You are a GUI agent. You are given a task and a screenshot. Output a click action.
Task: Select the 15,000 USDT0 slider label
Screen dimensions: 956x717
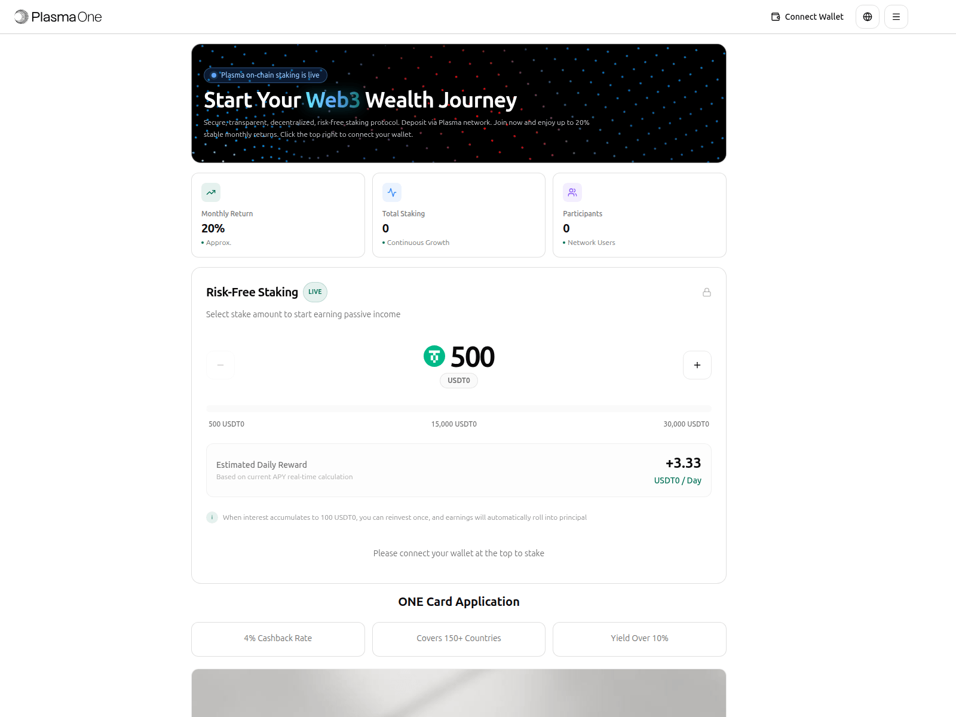[454, 424]
